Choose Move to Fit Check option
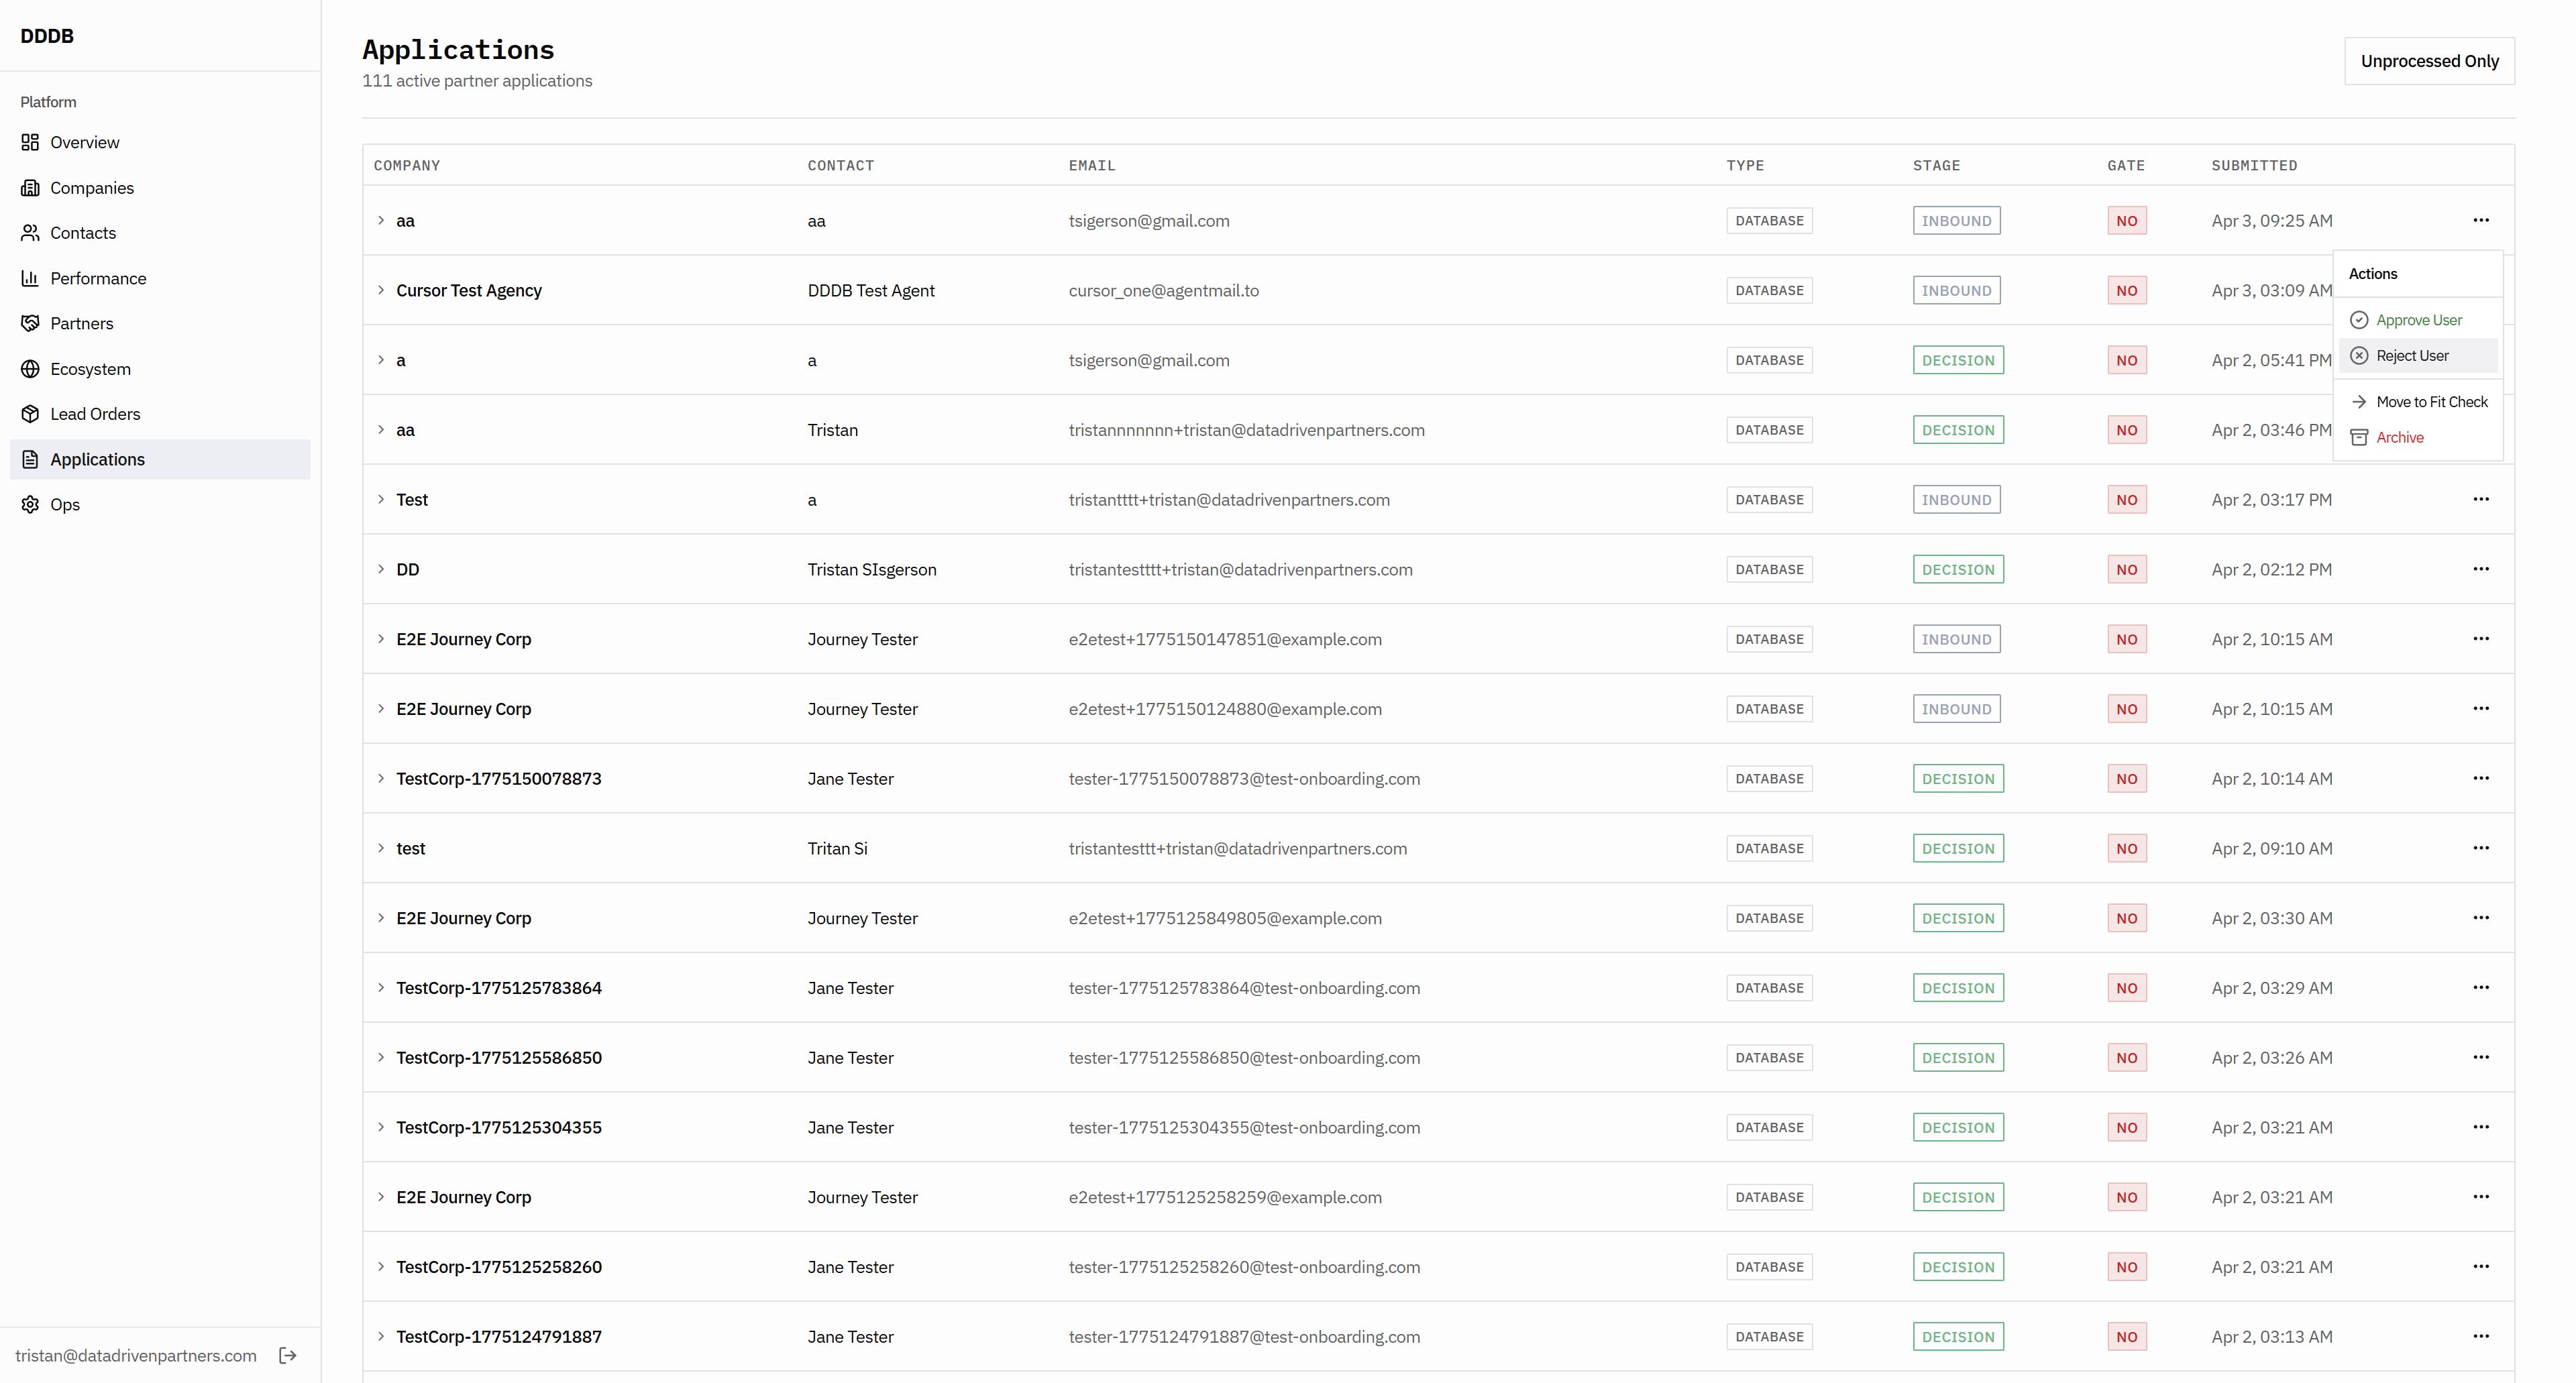2576x1383 pixels. (x=2431, y=402)
